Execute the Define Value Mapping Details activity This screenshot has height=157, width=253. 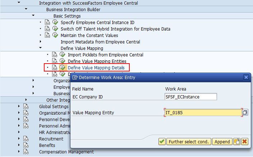(x=63, y=68)
